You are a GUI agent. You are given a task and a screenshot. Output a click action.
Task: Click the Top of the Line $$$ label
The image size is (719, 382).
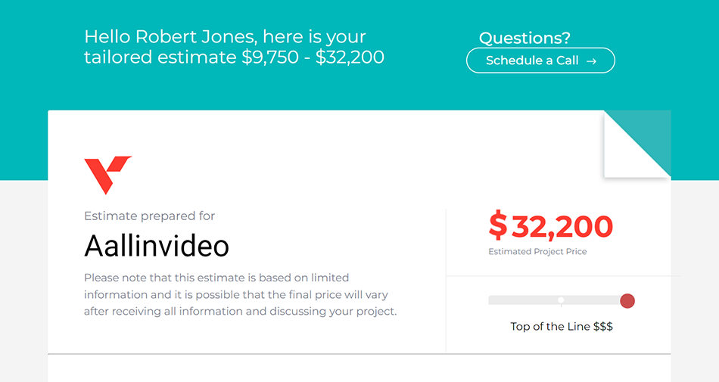point(562,327)
